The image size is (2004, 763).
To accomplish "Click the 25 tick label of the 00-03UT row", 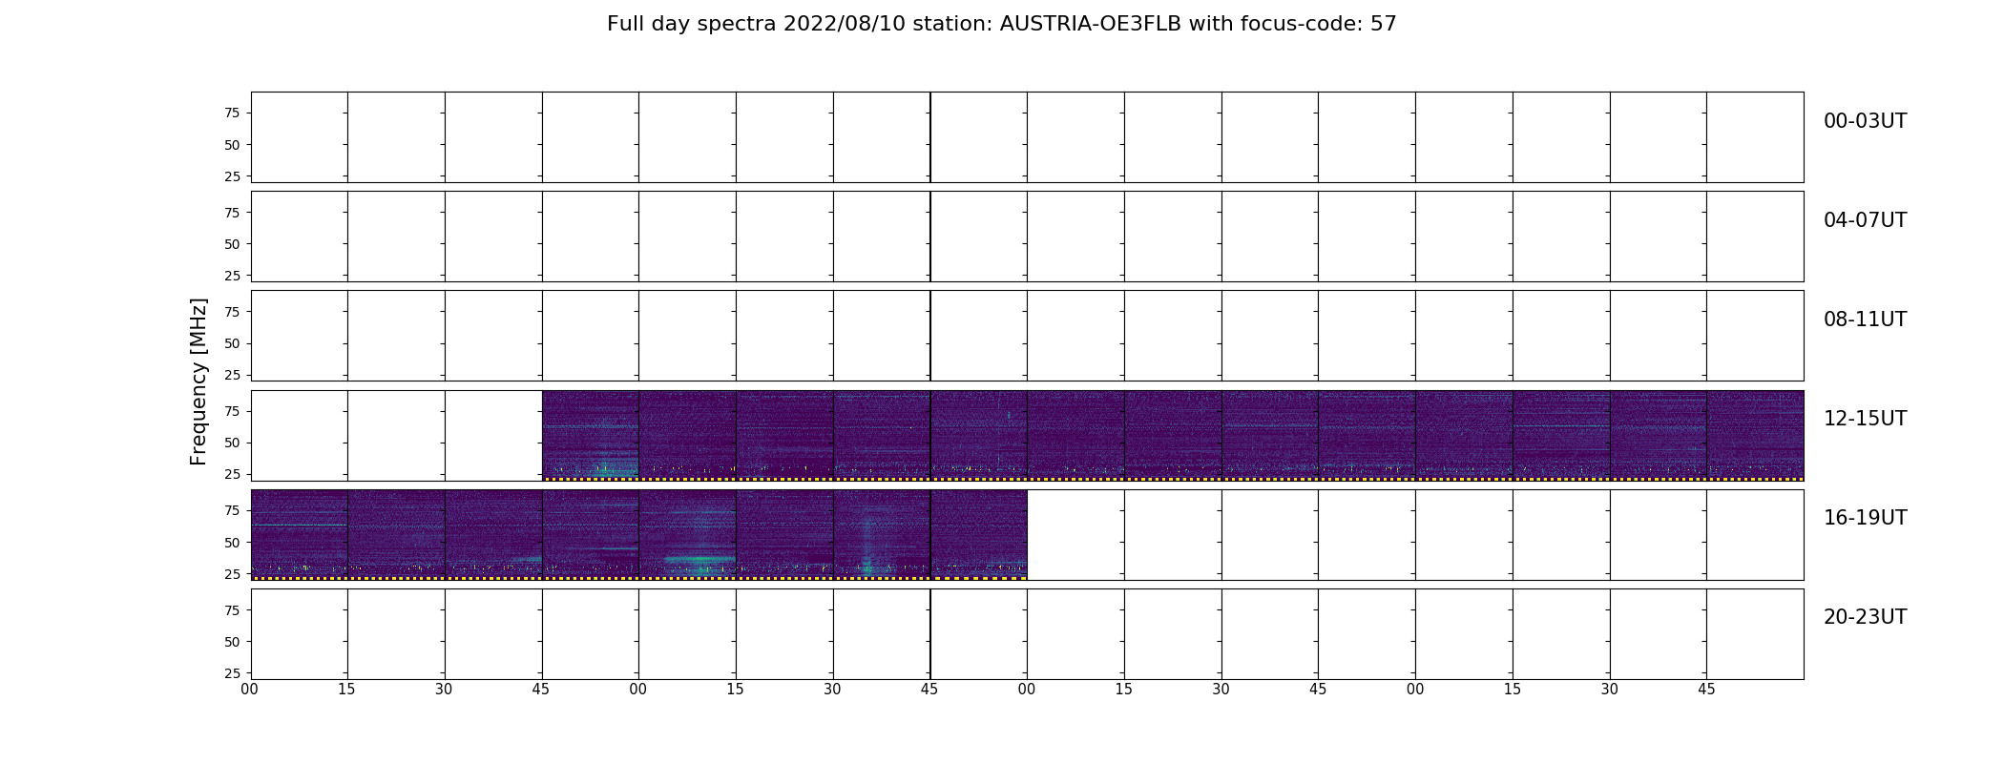I will click(232, 176).
